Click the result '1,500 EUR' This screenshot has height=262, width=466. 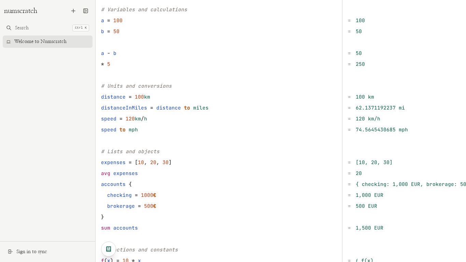point(369,228)
